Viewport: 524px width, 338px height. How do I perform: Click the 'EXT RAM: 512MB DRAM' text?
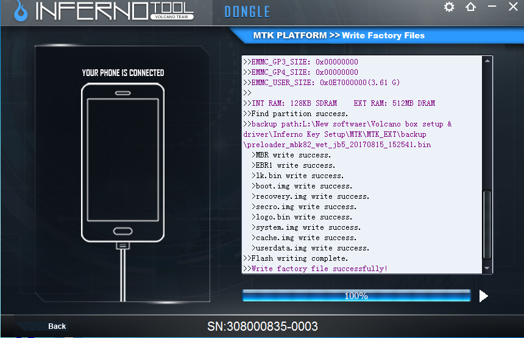click(x=394, y=103)
